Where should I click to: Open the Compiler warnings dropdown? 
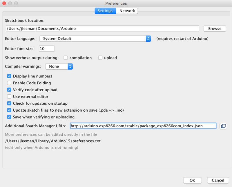[59, 66]
